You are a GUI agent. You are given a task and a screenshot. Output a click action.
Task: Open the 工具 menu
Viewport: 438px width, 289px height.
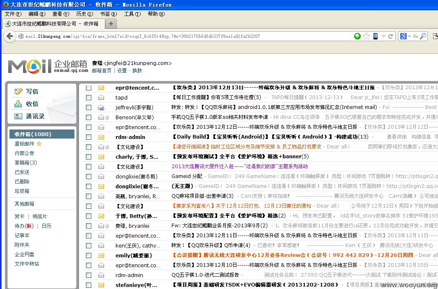tap(132, 14)
